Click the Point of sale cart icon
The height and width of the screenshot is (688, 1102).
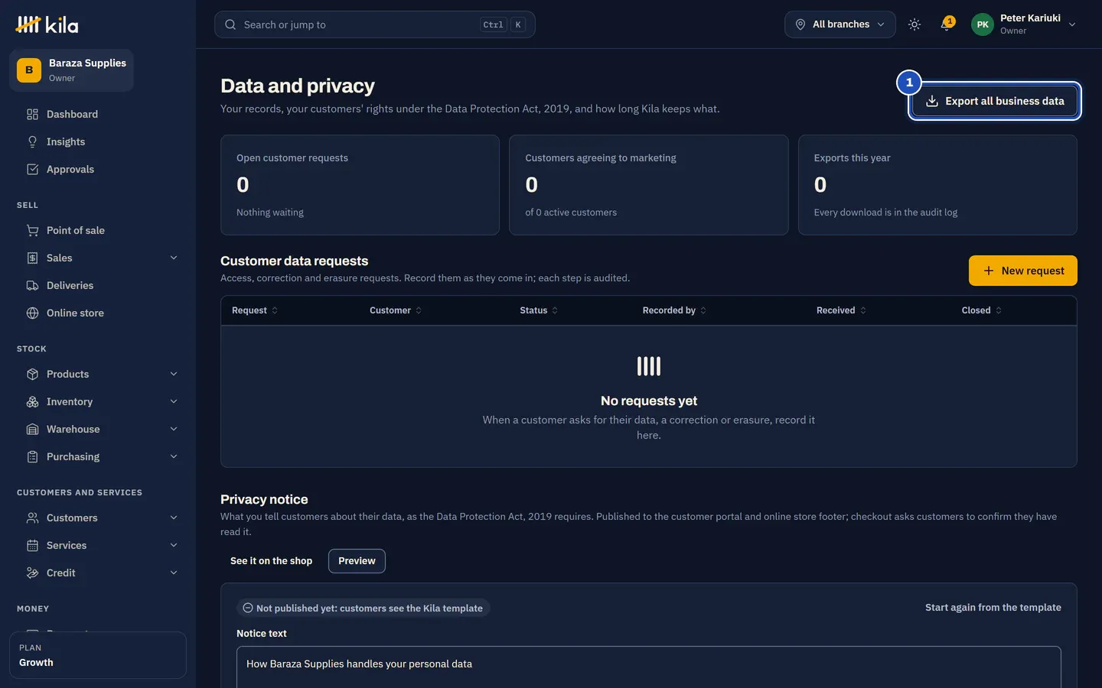point(32,230)
